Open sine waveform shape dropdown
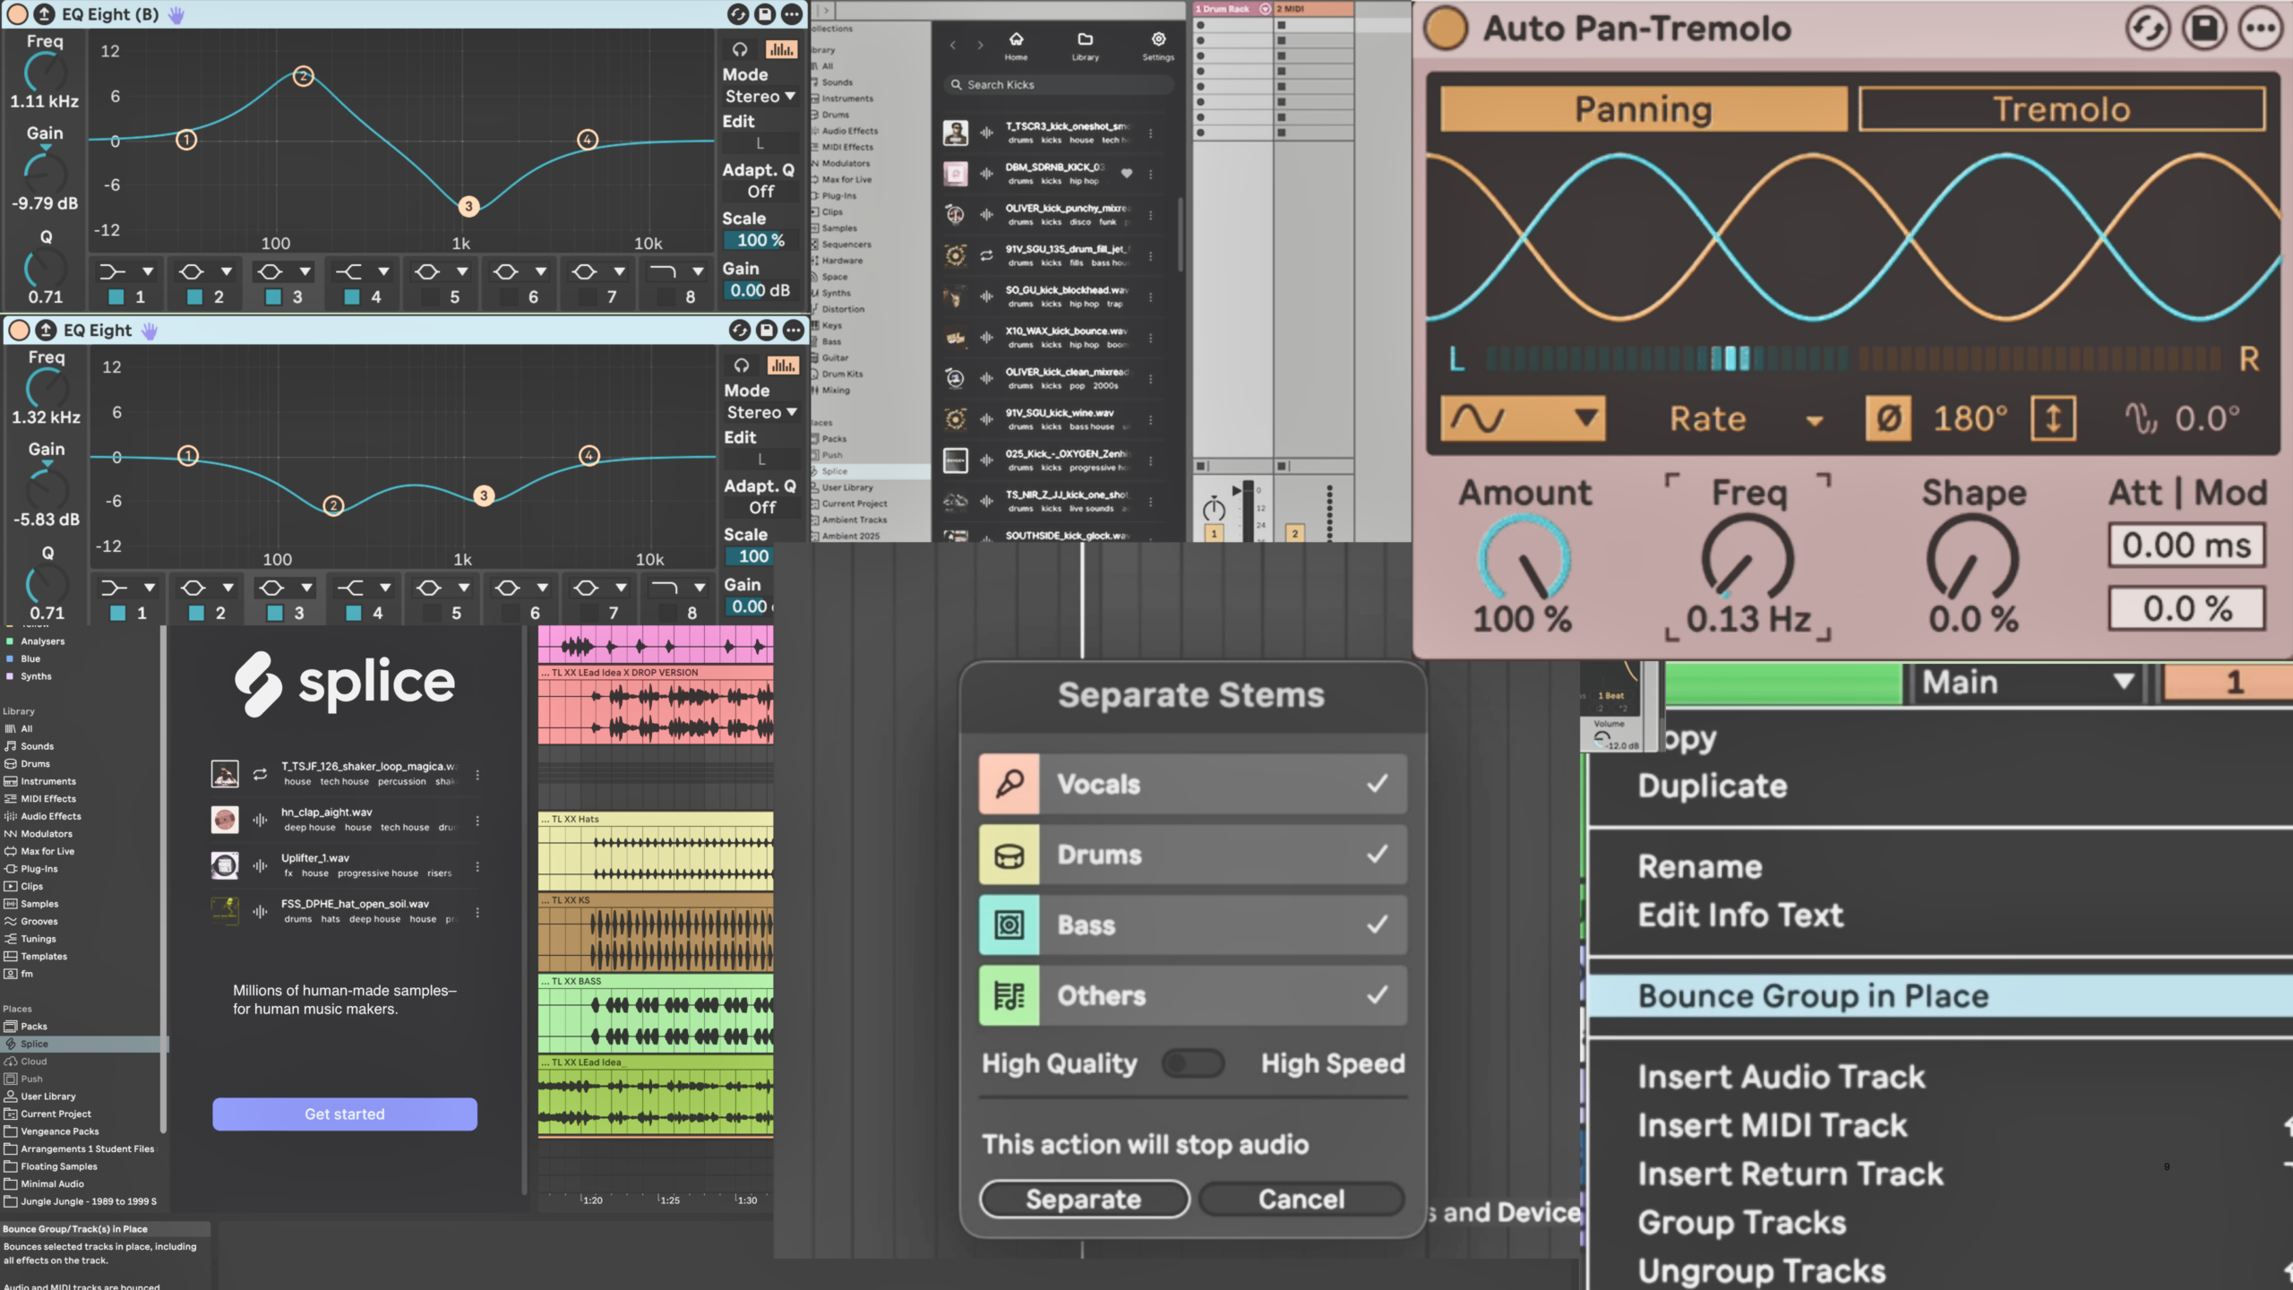Image resolution: width=2293 pixels, height=1290 pixels. click(x=1523, y=418)
